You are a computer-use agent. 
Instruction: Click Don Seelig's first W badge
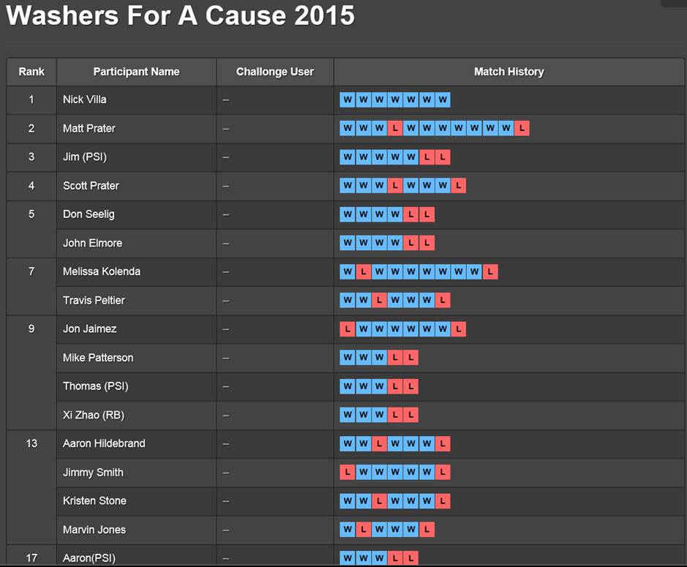(348, 214)
